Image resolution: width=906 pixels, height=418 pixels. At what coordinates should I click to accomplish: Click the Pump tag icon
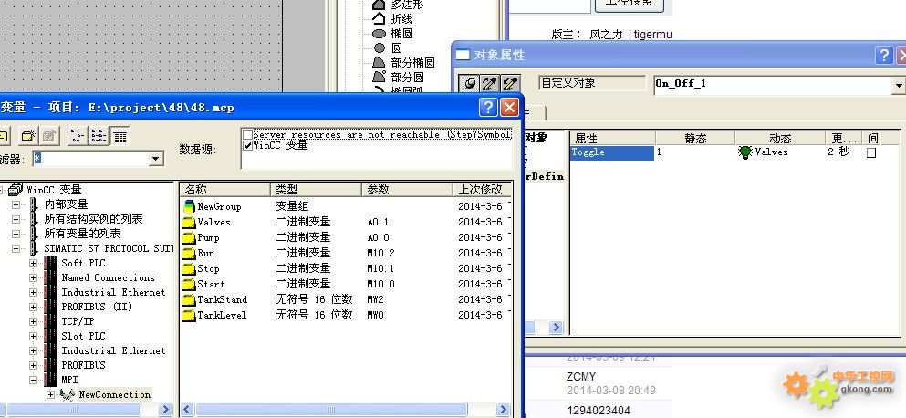[189, 237]
